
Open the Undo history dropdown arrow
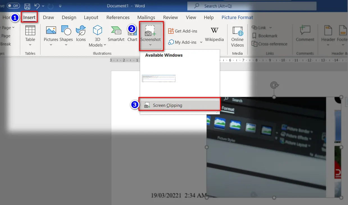43,6
